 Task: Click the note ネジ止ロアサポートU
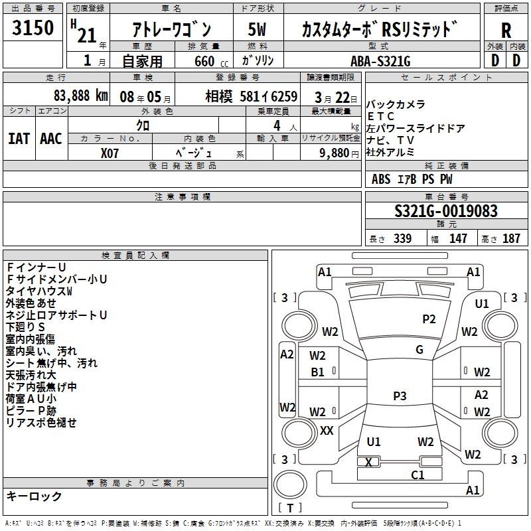pos(56,315)
